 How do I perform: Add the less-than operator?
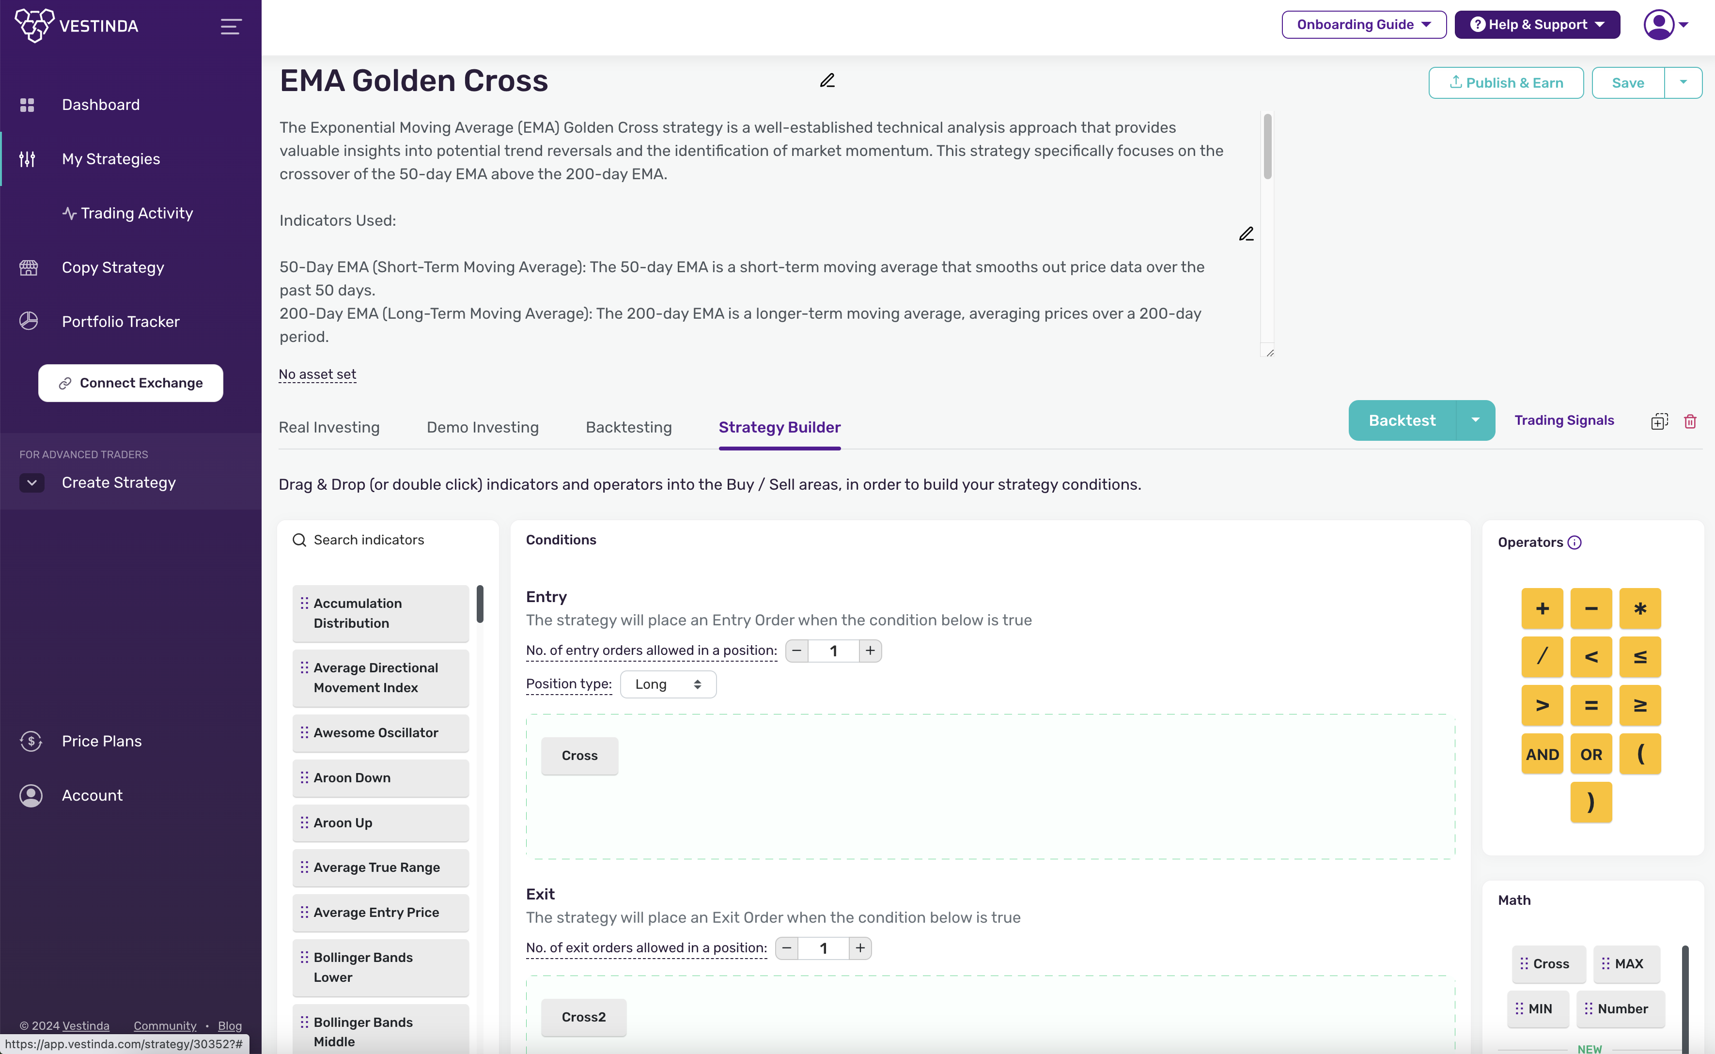pos(1591,657)
